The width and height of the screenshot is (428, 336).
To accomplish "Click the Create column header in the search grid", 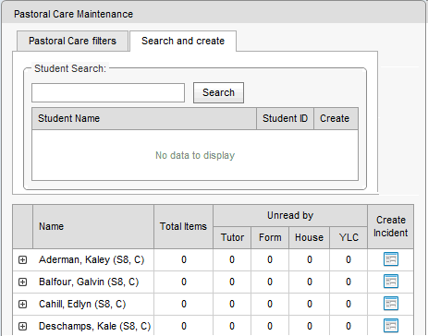I will coord(336,118).
